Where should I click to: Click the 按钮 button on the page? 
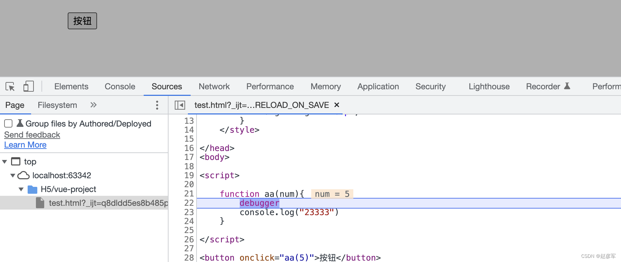click(x=82, y=21)
